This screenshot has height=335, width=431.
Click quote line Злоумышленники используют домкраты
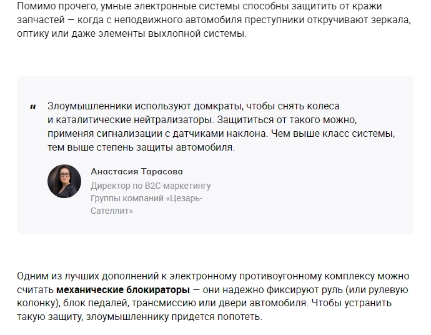pyautogui.click(x=193, y=106)
